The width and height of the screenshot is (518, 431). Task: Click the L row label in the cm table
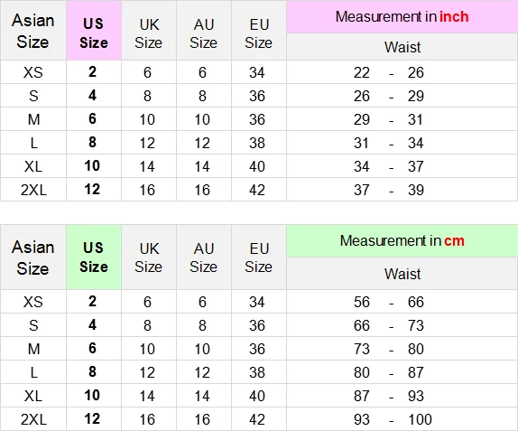(33, 372)
